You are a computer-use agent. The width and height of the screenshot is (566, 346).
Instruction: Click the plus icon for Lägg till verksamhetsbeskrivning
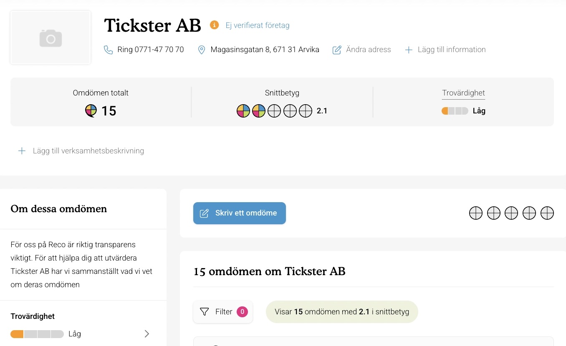coord(21,150)
